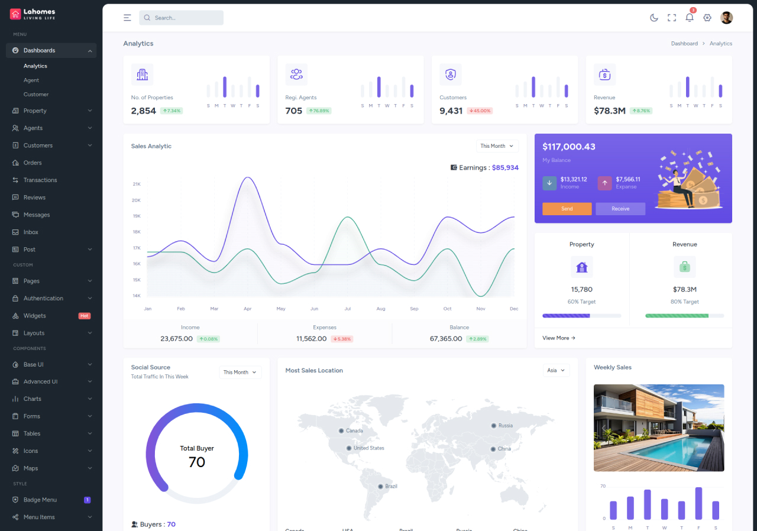Viewport: 757px width, 531px height.
Task: Expand the Charts sidebar menu
Action: (51, 399)
